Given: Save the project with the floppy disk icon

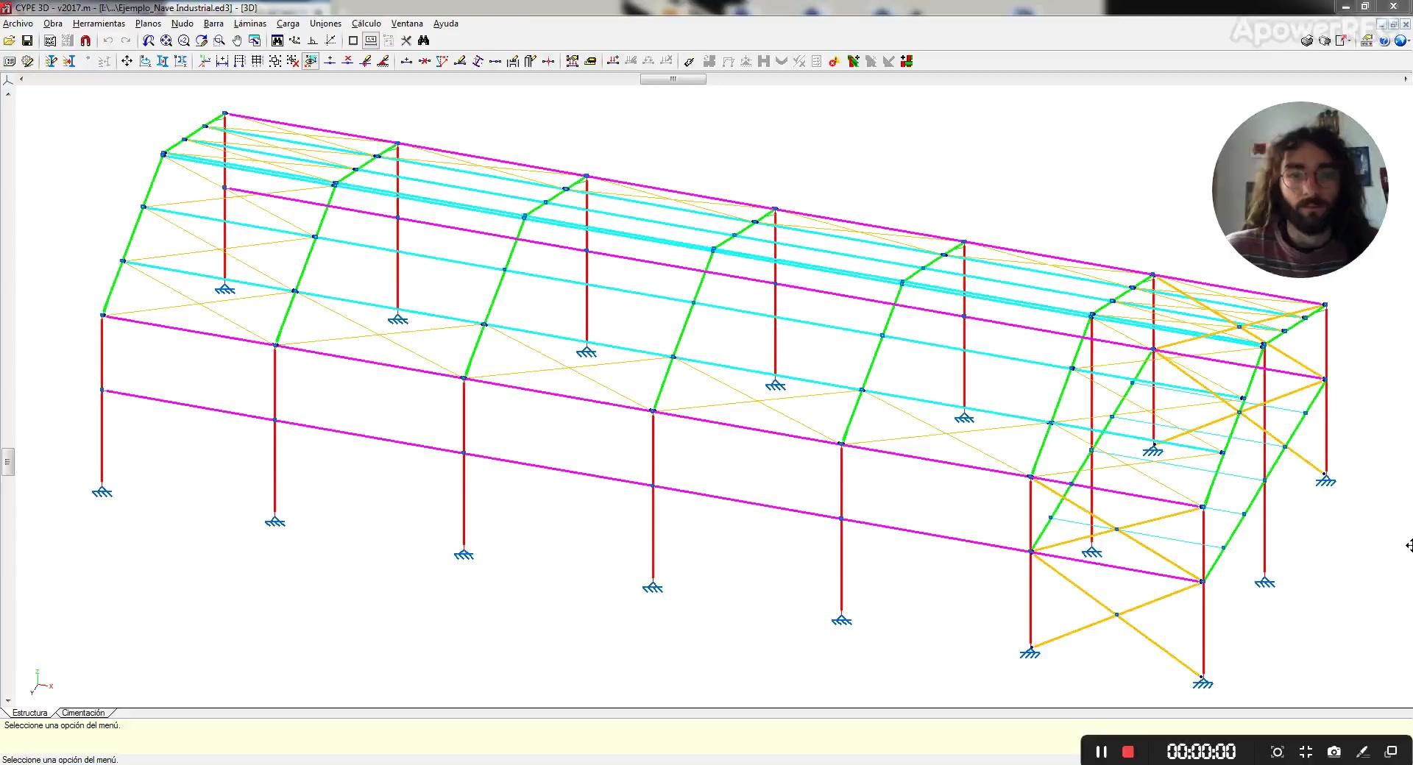Looking at the screenshot, I should coord(27,41).
